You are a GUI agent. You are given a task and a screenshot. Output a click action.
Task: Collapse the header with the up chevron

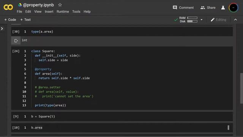pos(235,20)
